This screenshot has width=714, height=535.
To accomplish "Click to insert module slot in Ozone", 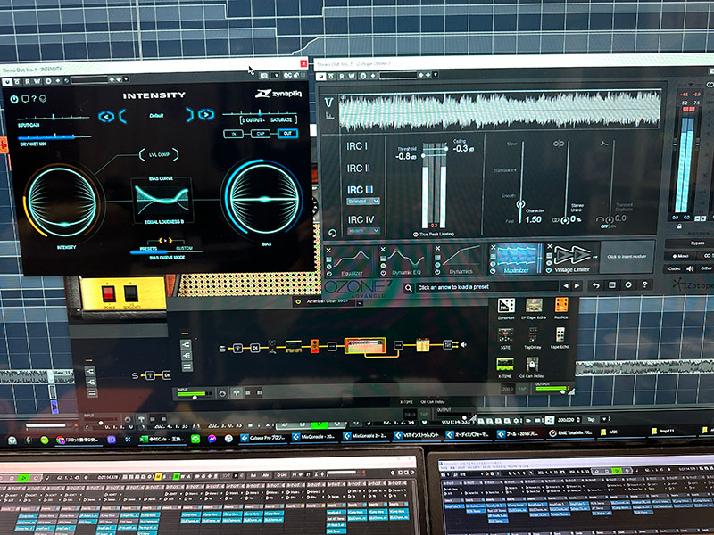I will (627, 257).
